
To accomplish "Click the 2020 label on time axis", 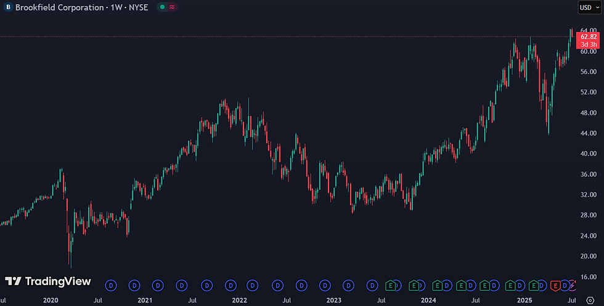I will point(51,300).
